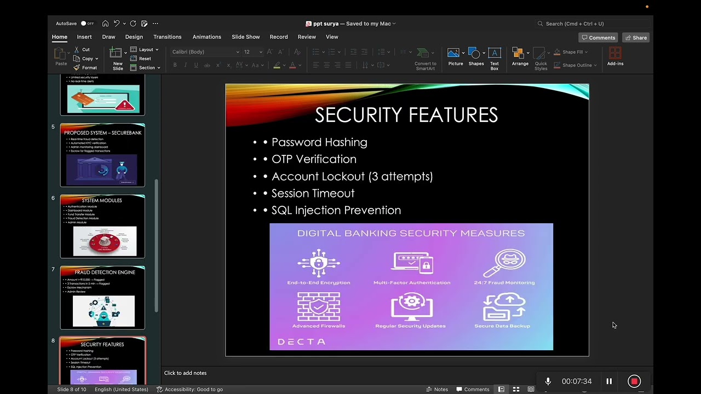Click the Home icon in the title bar
Viewport: 701px width, 394px height.
tap(105, 24)
